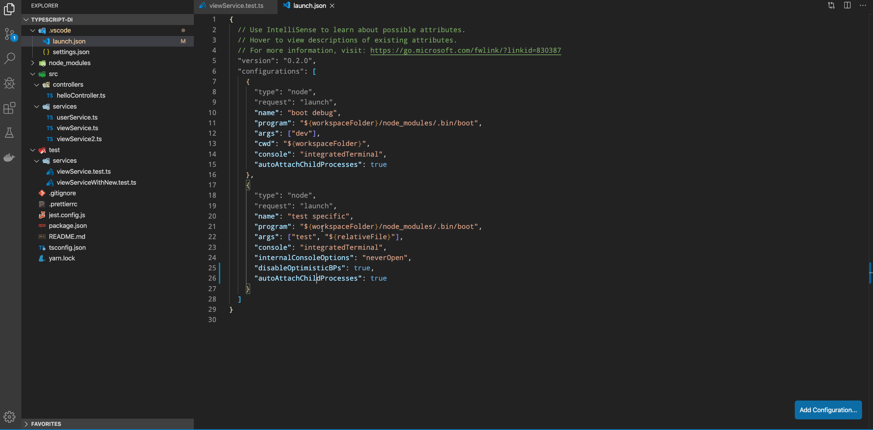Click the modified M badge on launch.json
This screenshot has width=873, height=430.
tap(183, 41)
